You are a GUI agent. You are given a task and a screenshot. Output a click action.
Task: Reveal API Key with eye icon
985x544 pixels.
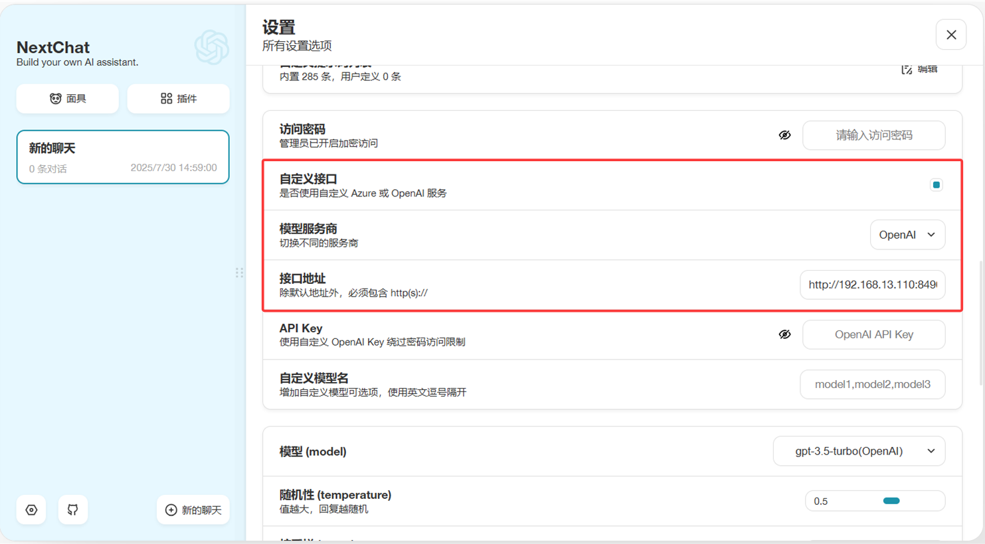click(784, 334)
